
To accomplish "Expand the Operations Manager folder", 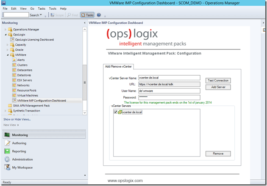I will (x=6, y=30).
